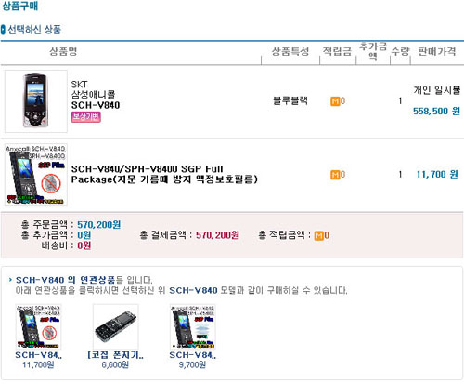The image size is (464, 384).
Task: Click the orange M mileage icon in SGP film row
Action: coord(335,175)
